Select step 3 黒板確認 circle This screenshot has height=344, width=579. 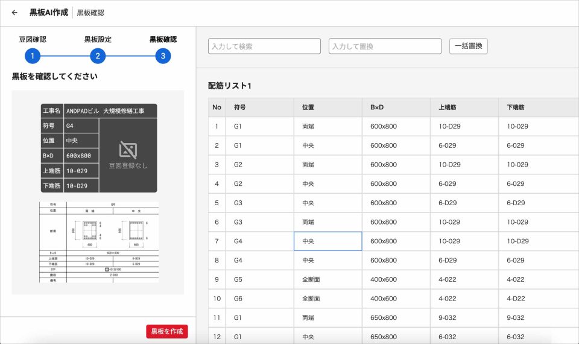163,56
